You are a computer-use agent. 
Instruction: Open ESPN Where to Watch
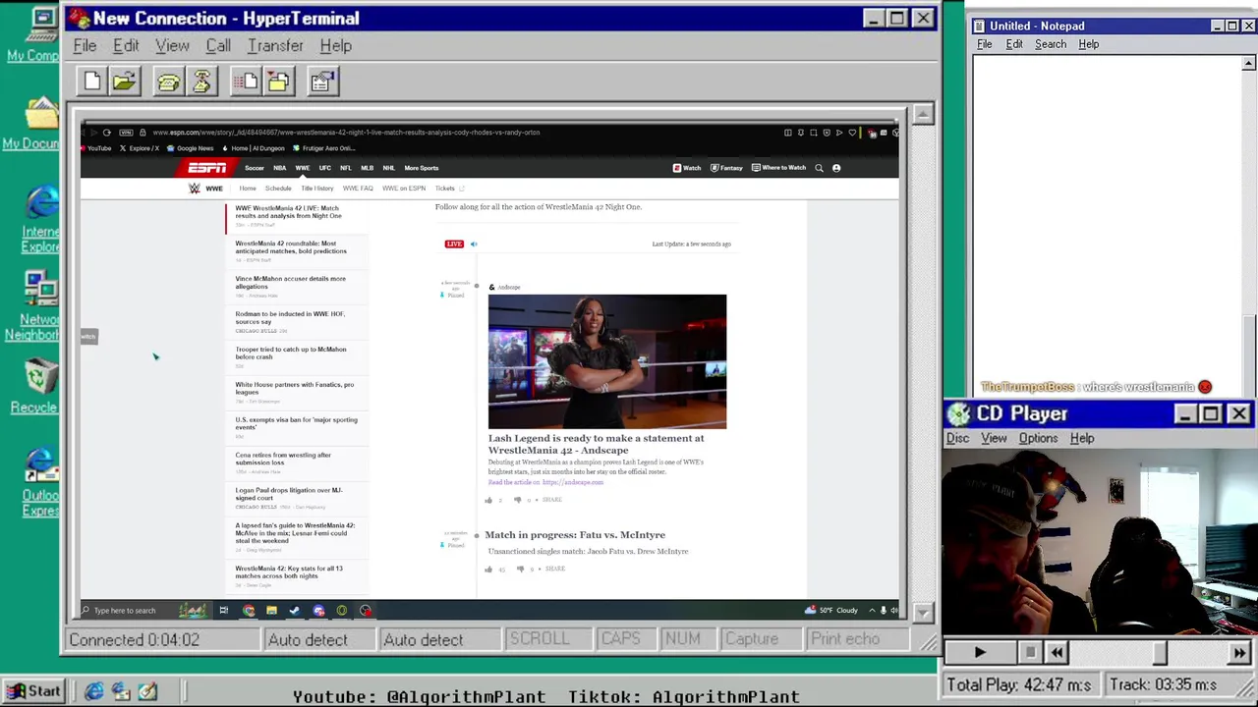click(778, 168)
